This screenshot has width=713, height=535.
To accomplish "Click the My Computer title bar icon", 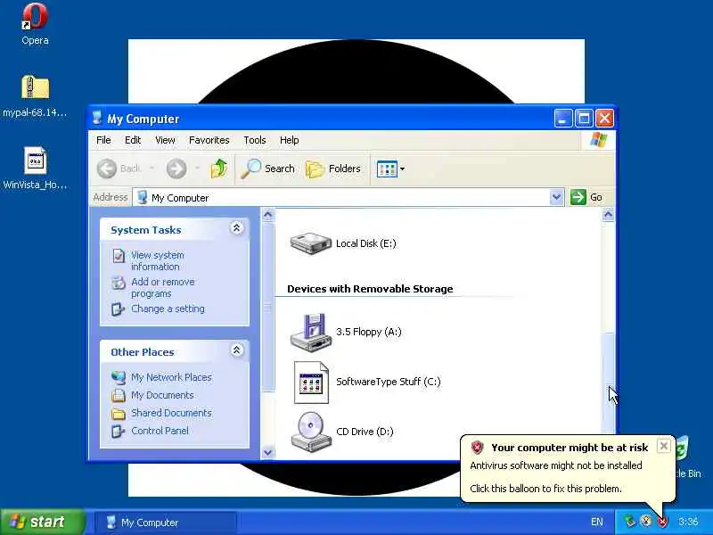I will pos(97,118).
